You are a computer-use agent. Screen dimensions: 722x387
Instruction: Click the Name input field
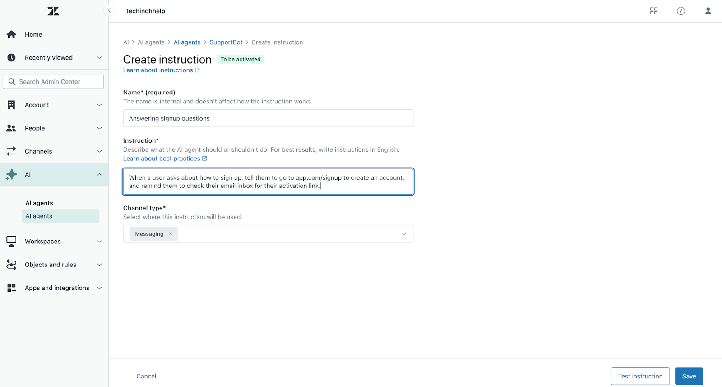tap(268, 118)
